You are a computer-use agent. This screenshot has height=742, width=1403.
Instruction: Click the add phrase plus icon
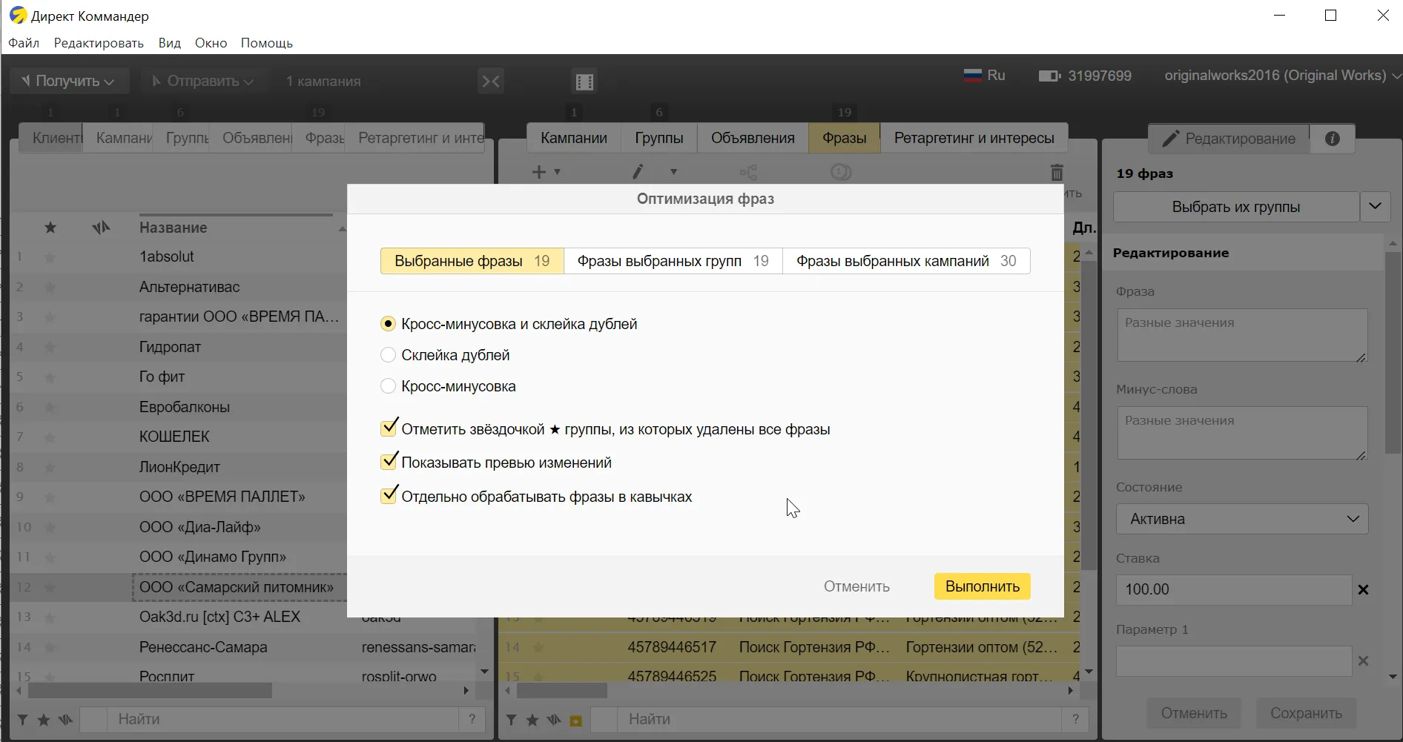(539, 172)
